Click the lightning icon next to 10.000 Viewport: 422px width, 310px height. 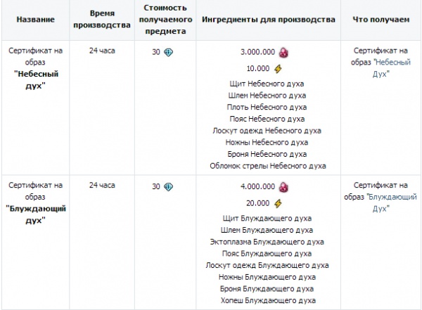click(278, 69)
